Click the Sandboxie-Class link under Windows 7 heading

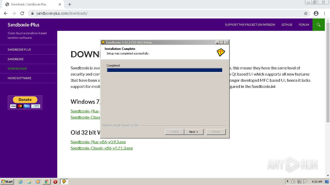pos(85,117)
